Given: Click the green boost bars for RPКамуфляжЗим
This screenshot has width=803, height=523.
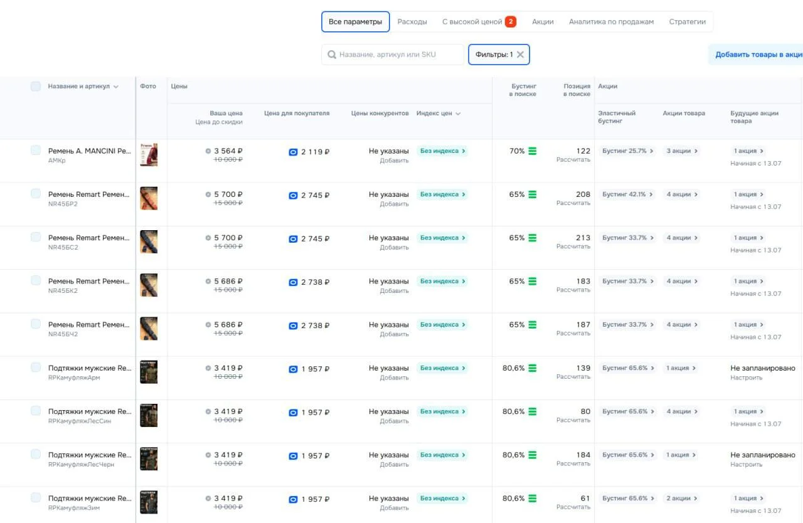Looking at the screenshot, I should pos(532,499).
